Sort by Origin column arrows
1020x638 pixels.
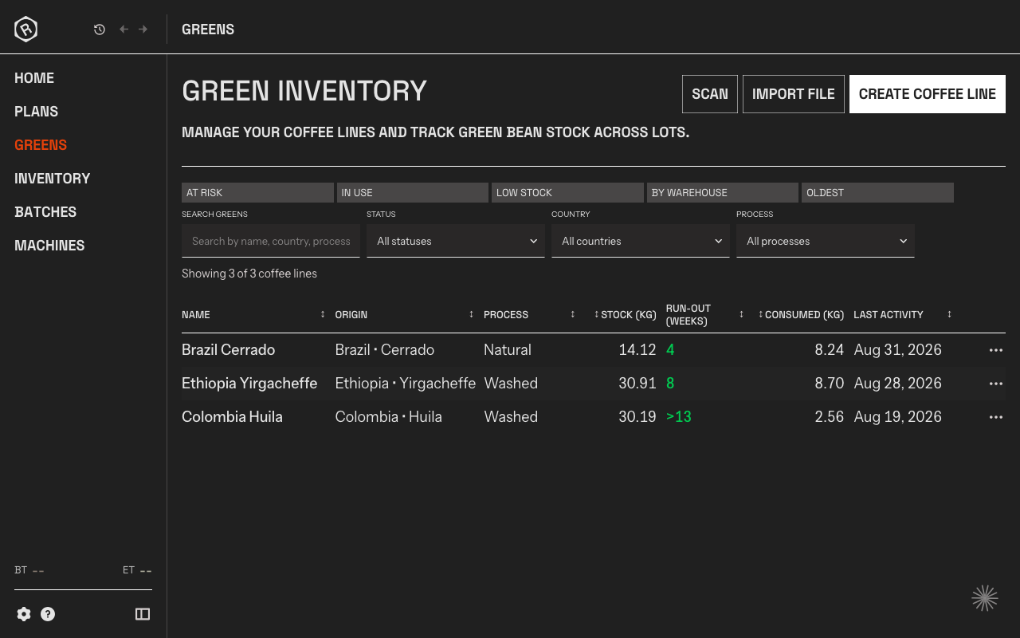[x=472, y=314]
